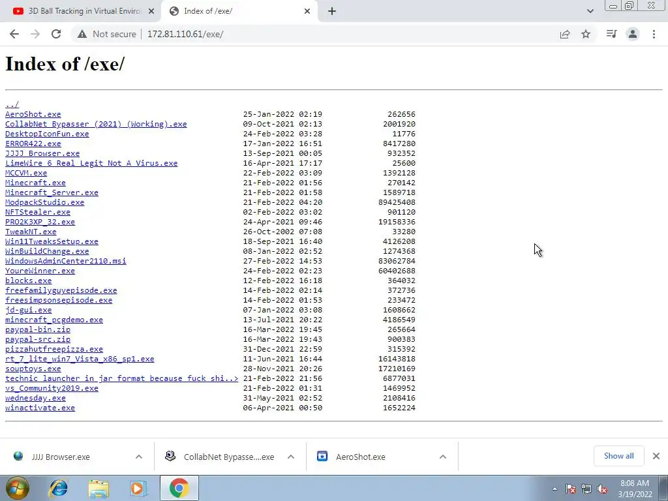668x501 pixels.
Task: Click the TweakNT.exe link
Action: point(31,232)
